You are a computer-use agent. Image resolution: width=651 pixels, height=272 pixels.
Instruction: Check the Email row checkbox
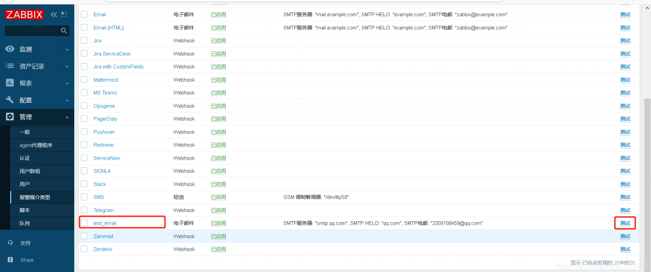coord(84,14)
